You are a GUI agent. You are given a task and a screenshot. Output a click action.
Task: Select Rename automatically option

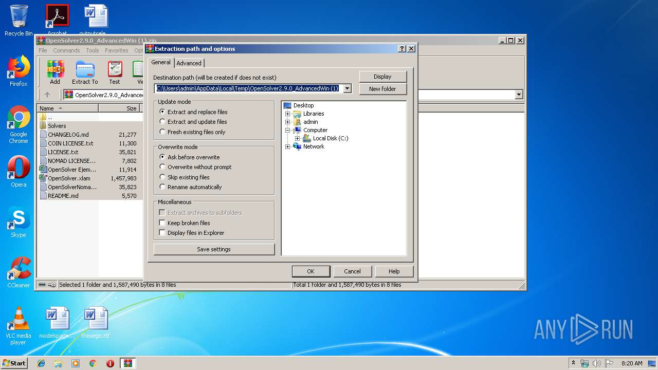pyautogui.click(x=191, y=187)
